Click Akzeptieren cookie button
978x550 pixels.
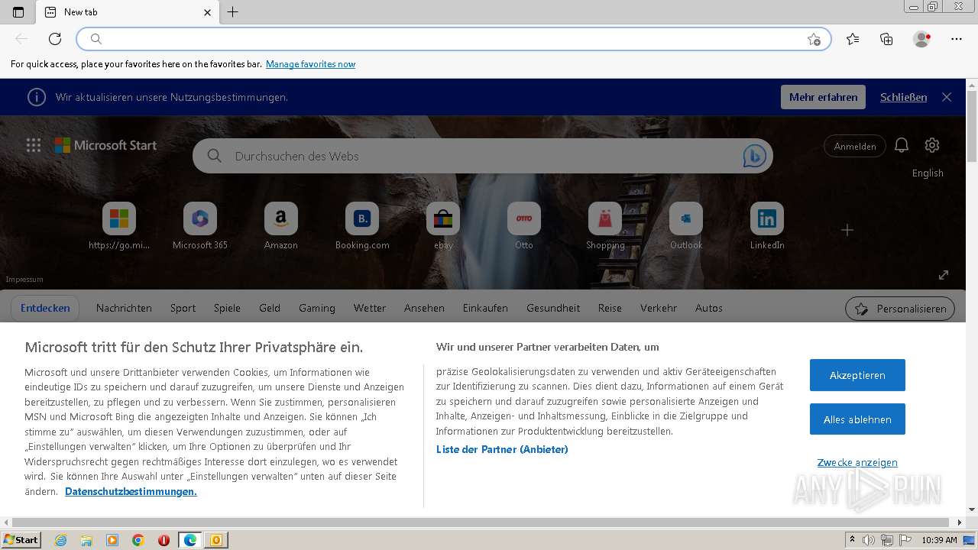coord(857,375)
